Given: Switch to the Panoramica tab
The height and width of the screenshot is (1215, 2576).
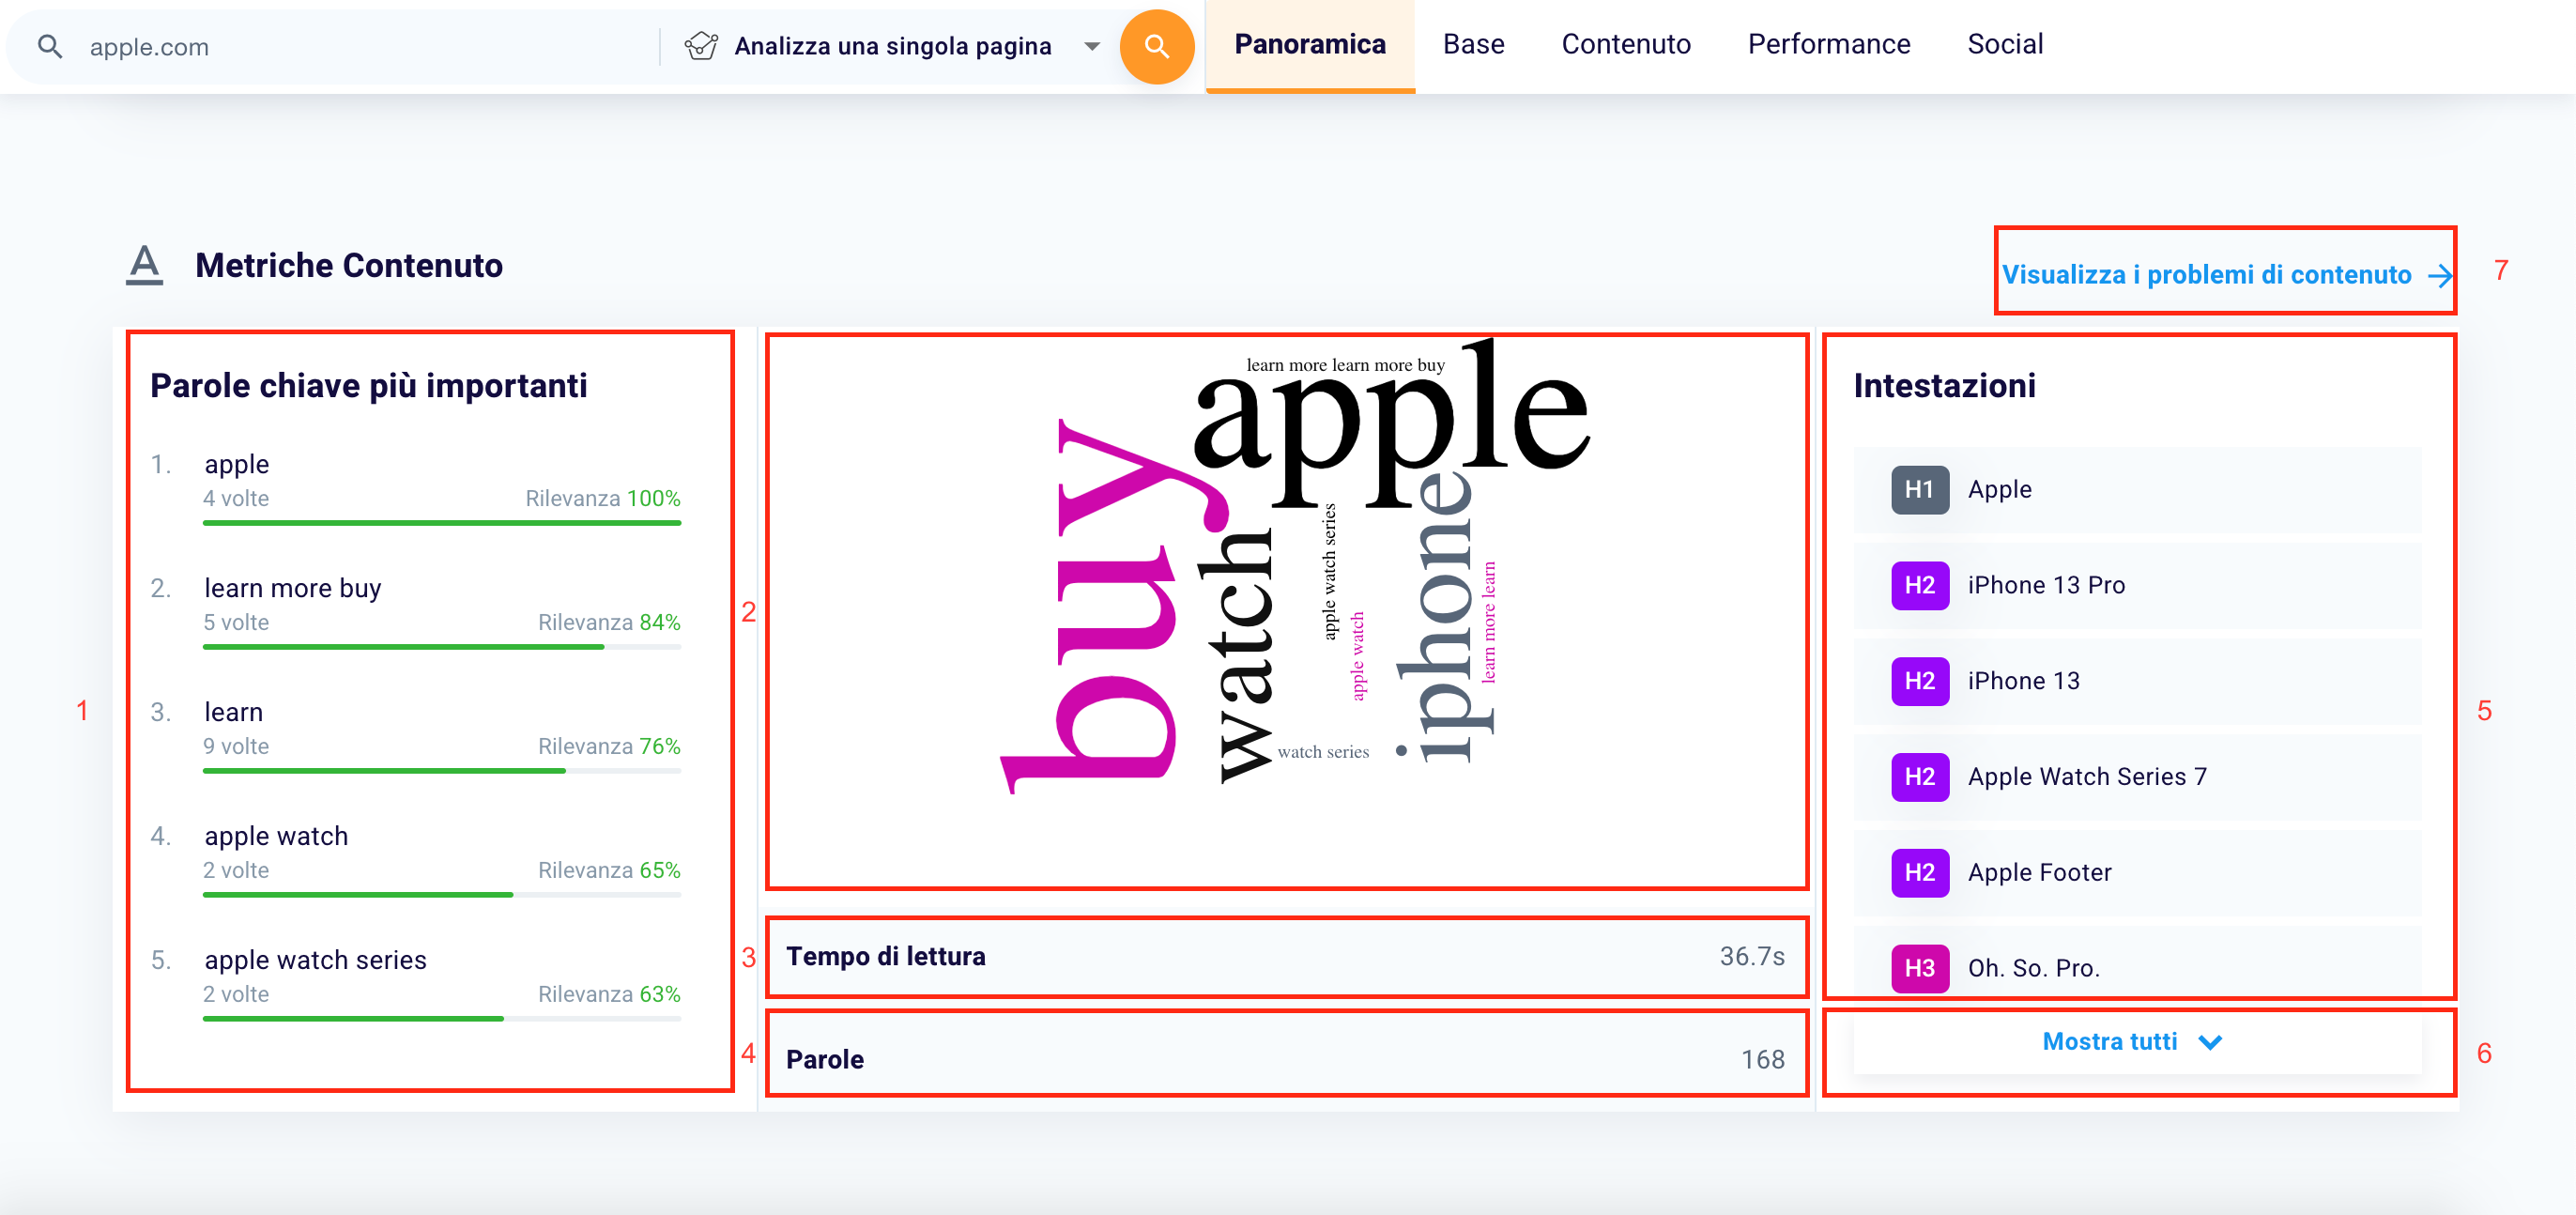Looking at the screenshot, I should click(1309, 45).
